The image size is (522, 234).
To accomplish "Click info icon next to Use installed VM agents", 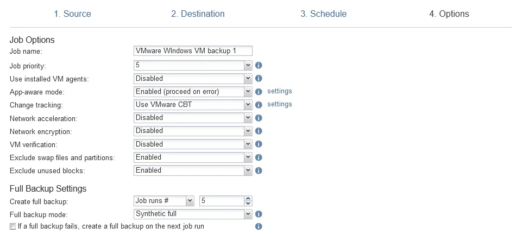I will click(x=259, y=79).
